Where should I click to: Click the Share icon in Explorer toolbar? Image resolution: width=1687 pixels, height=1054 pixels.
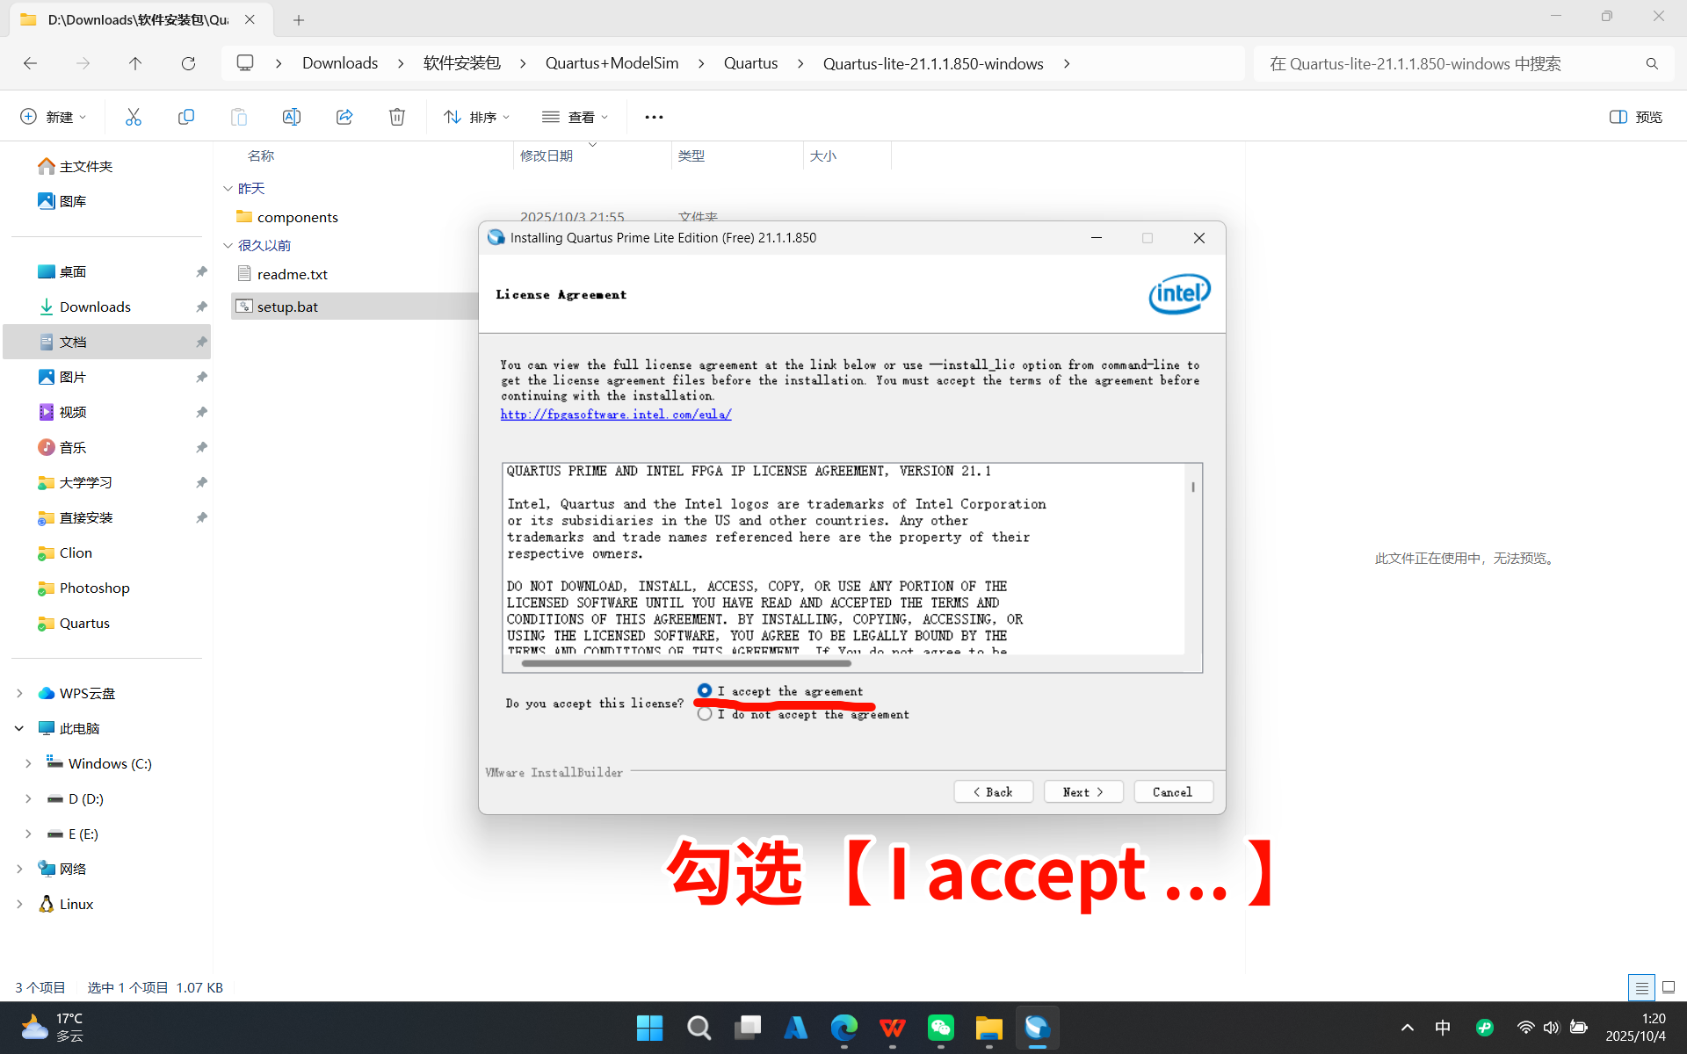tap(344, 117)
